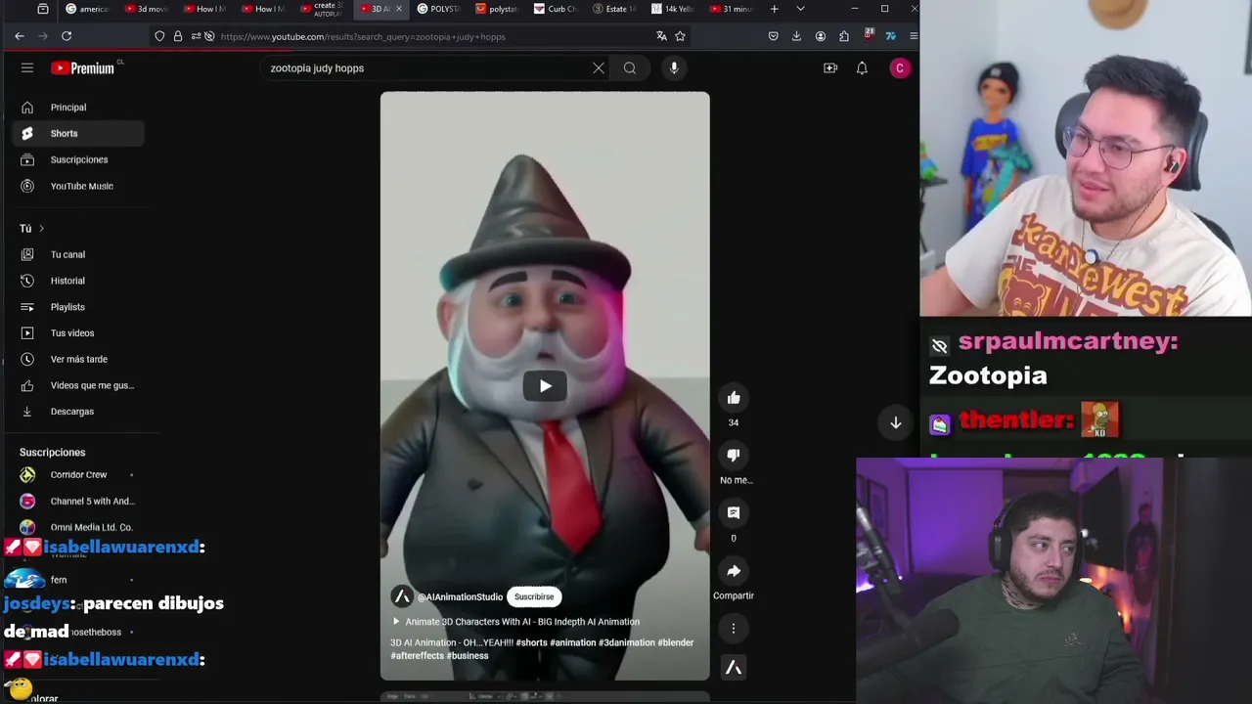
Task: Open a new browser tab with plus
Action: [774, 9]
